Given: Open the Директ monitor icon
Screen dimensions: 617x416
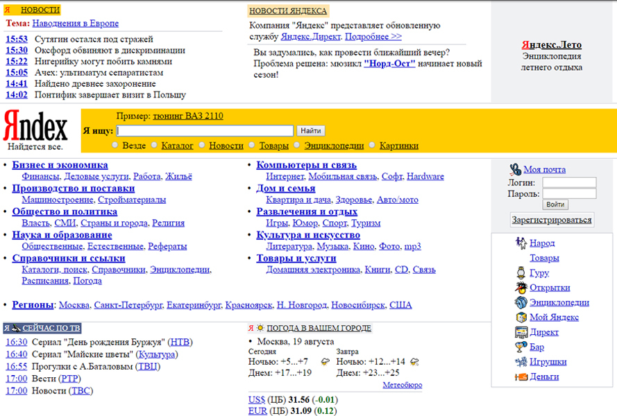Looking at the screenshot, I should click(521, 332).
